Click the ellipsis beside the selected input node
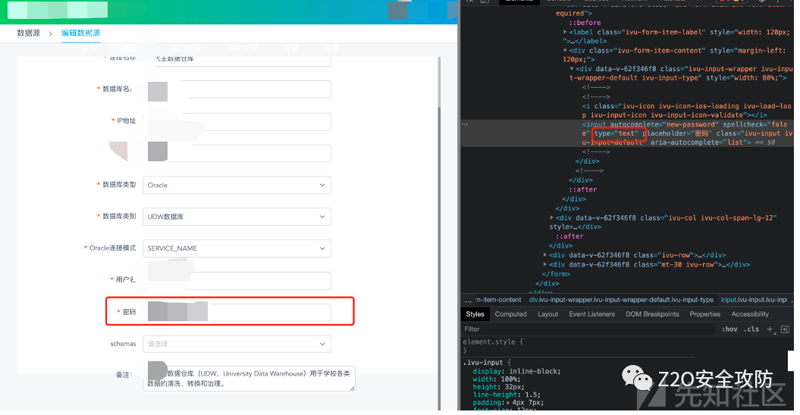The width and height of the screenshot is (800, 415). (465, 124)
